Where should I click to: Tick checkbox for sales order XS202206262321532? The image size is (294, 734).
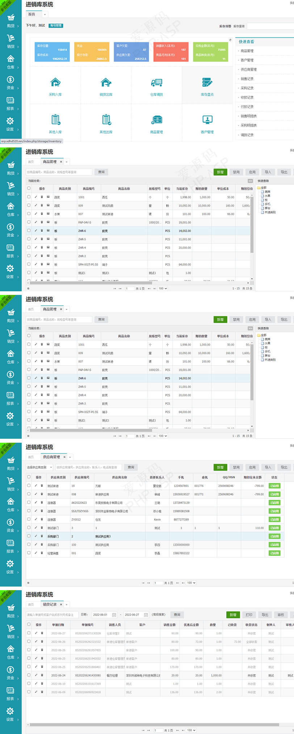tap(29, 641)
